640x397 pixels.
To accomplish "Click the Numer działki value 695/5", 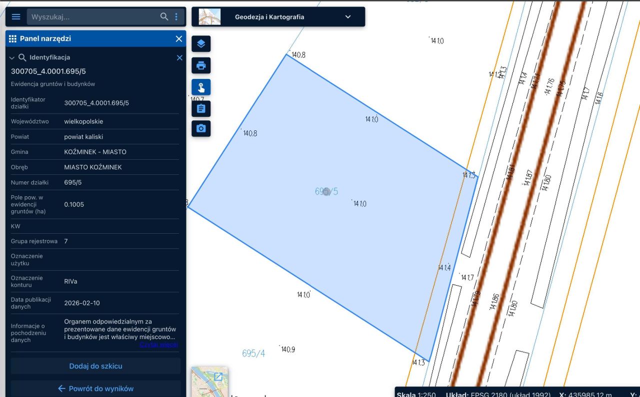I will [x=73, y=182].
